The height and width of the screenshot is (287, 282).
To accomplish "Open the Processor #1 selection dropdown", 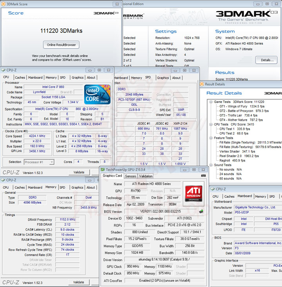I will click(52, 162).
